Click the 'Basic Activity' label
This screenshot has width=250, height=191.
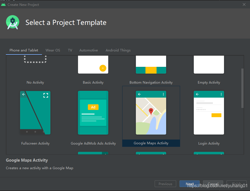(x=93, y=82)
